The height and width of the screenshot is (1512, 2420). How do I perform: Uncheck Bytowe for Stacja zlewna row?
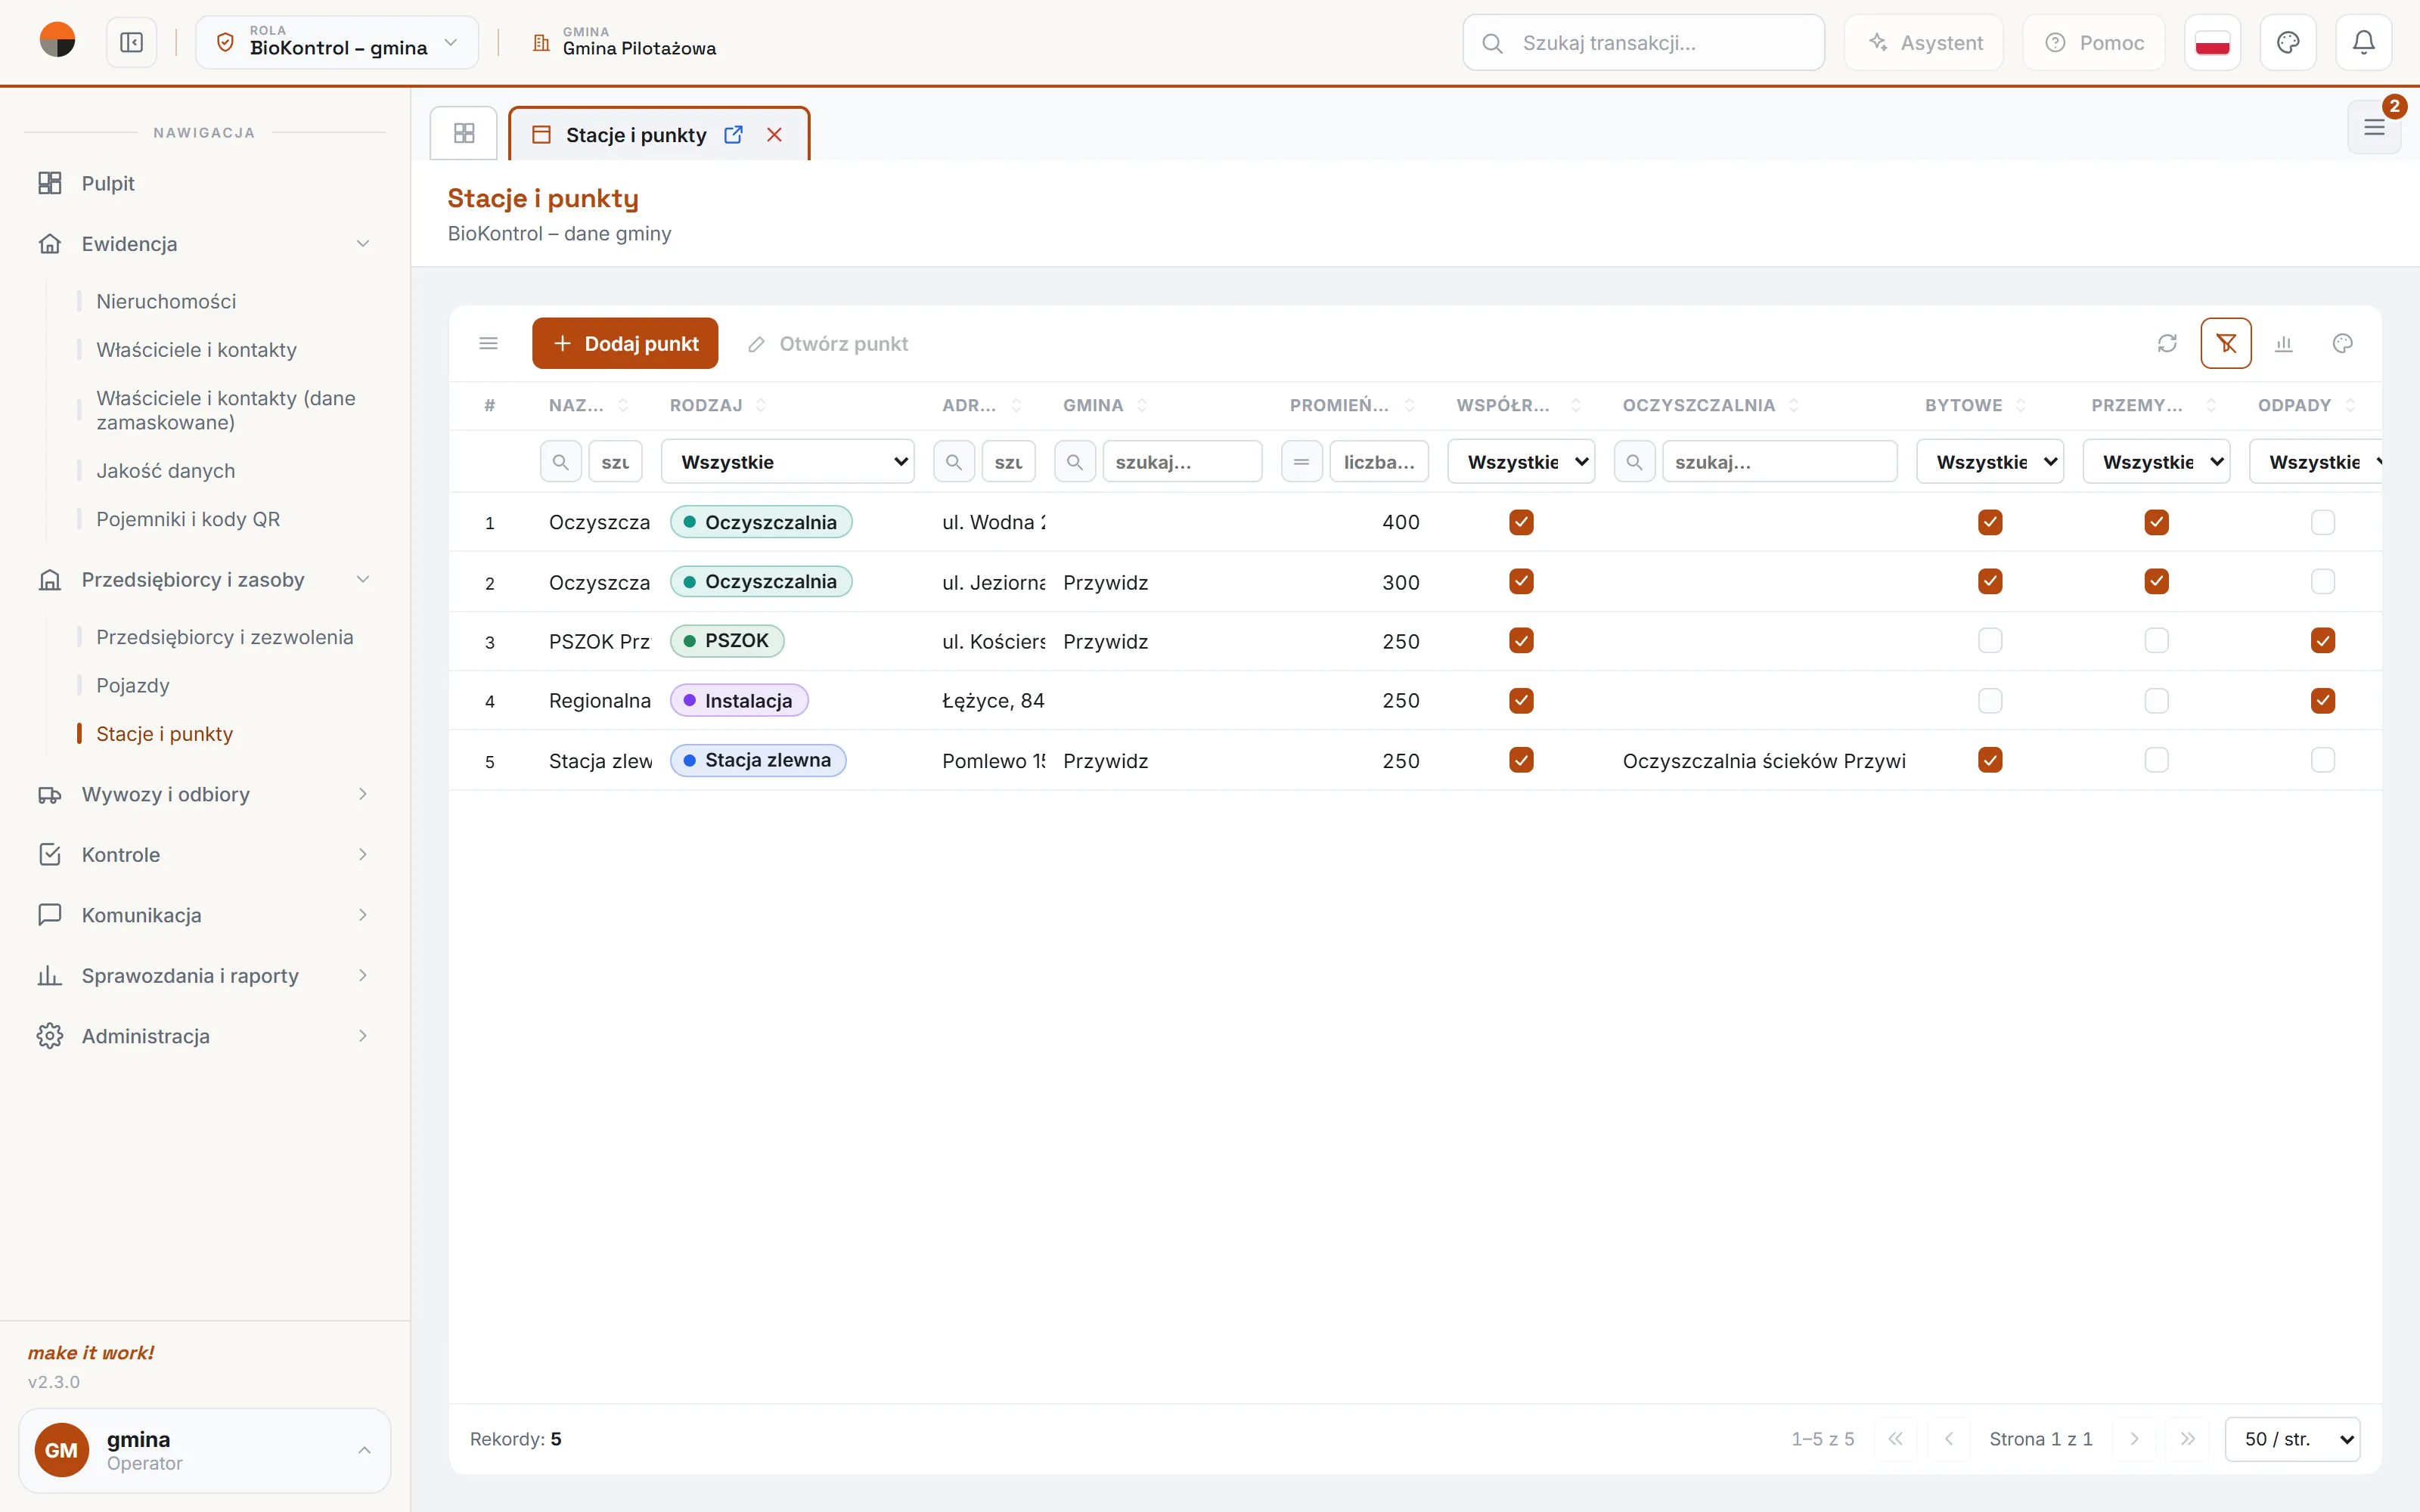pos(1990,760)
